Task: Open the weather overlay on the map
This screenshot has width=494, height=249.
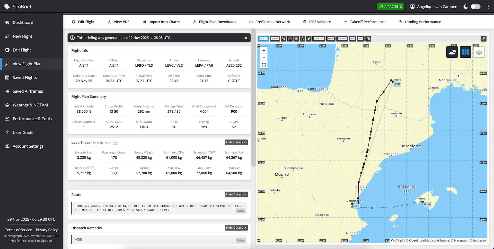Action: 452,52
